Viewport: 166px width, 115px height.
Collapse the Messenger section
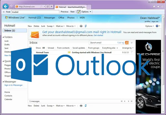tap(3, 82)
